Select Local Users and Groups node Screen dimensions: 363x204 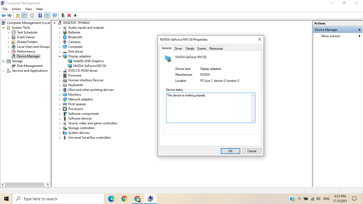click(33, 47)
